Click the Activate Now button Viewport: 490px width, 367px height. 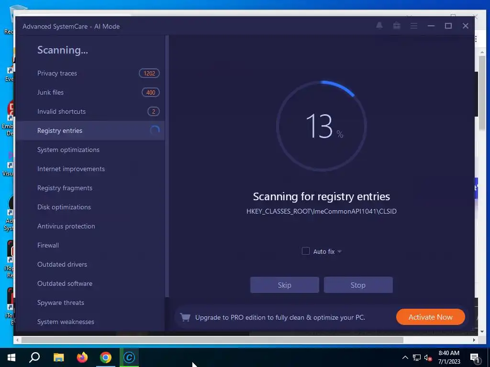coord(430,317)
